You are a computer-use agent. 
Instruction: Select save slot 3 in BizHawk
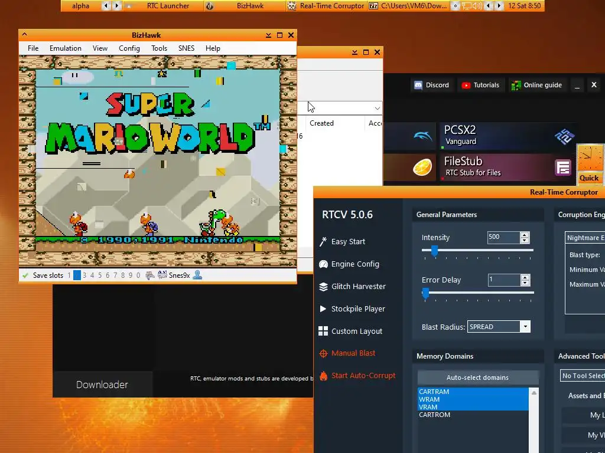click(84, 275)
